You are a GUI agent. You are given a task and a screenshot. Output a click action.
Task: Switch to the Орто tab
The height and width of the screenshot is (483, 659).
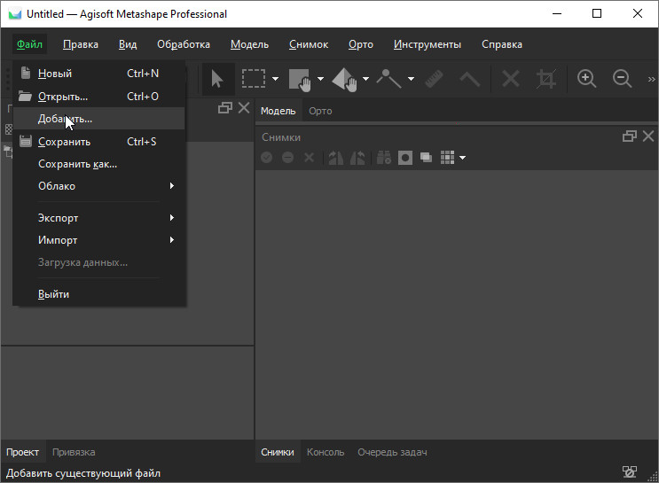pos(320,111)
